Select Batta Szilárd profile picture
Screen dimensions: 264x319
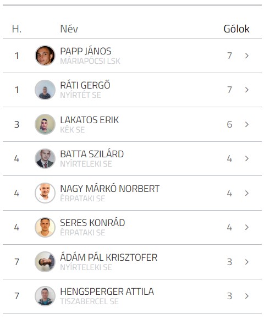pos(45,158)
